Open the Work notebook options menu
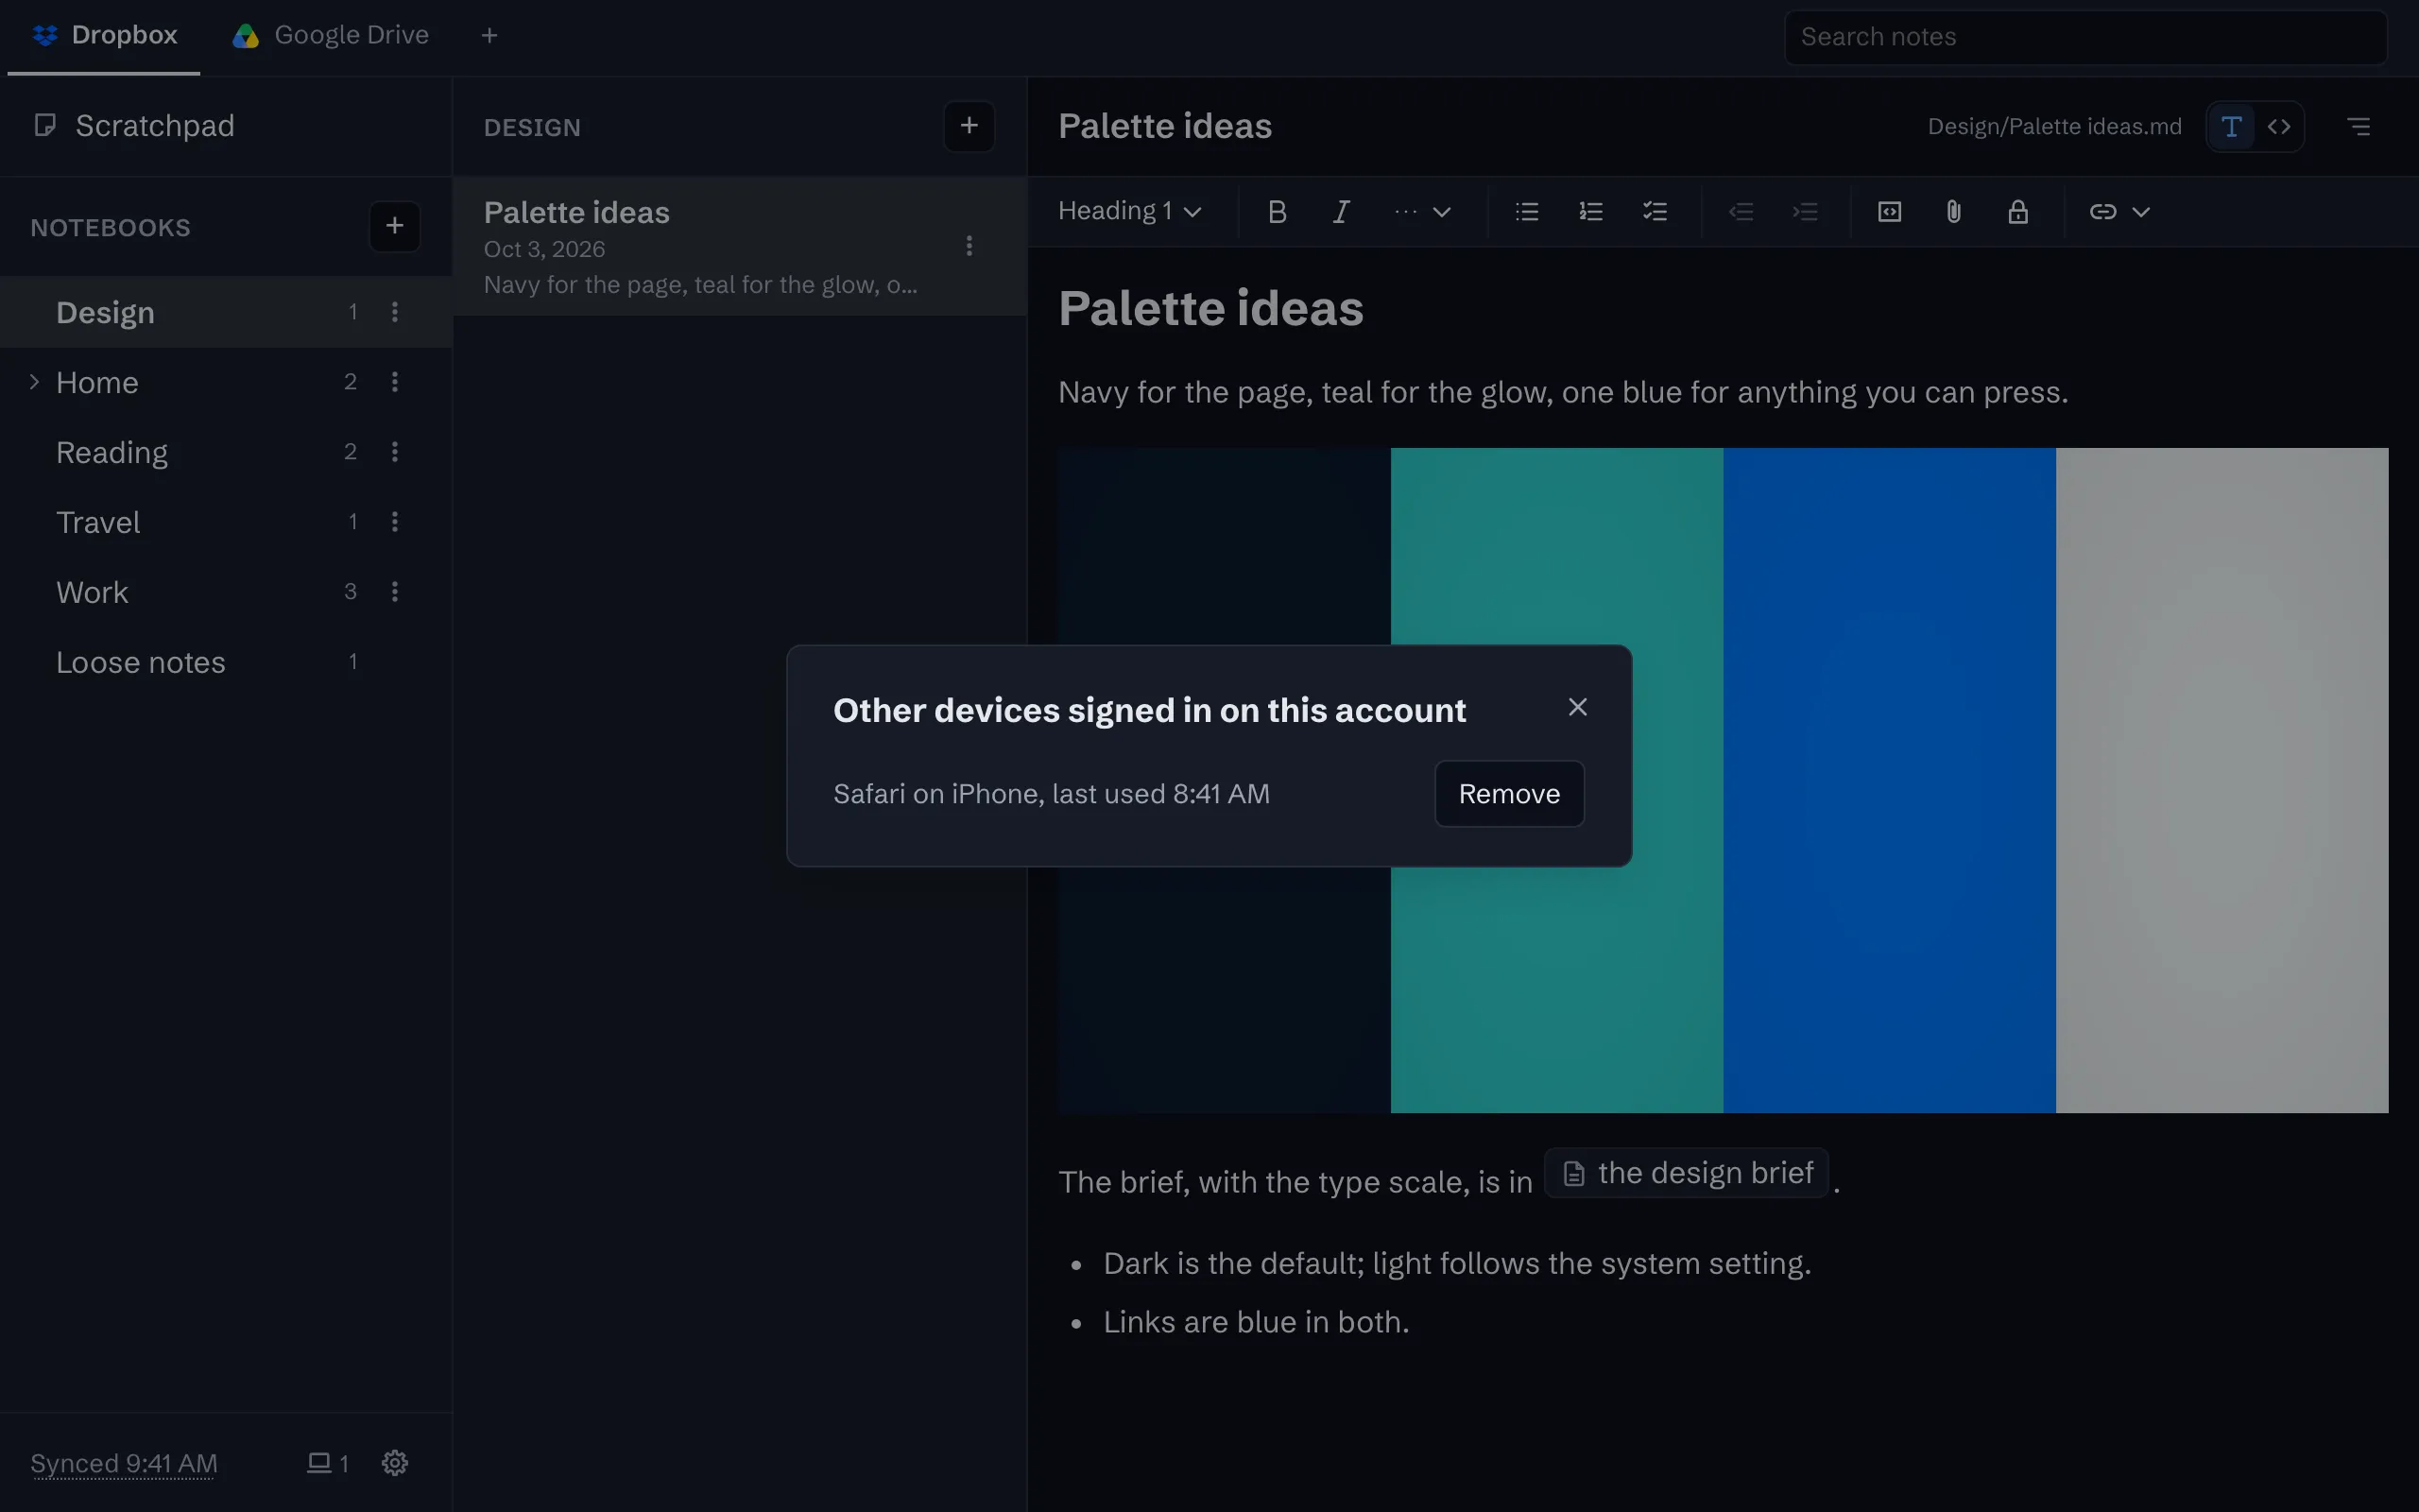Viewport: 2419px width, 1512px height. (395, 592)
